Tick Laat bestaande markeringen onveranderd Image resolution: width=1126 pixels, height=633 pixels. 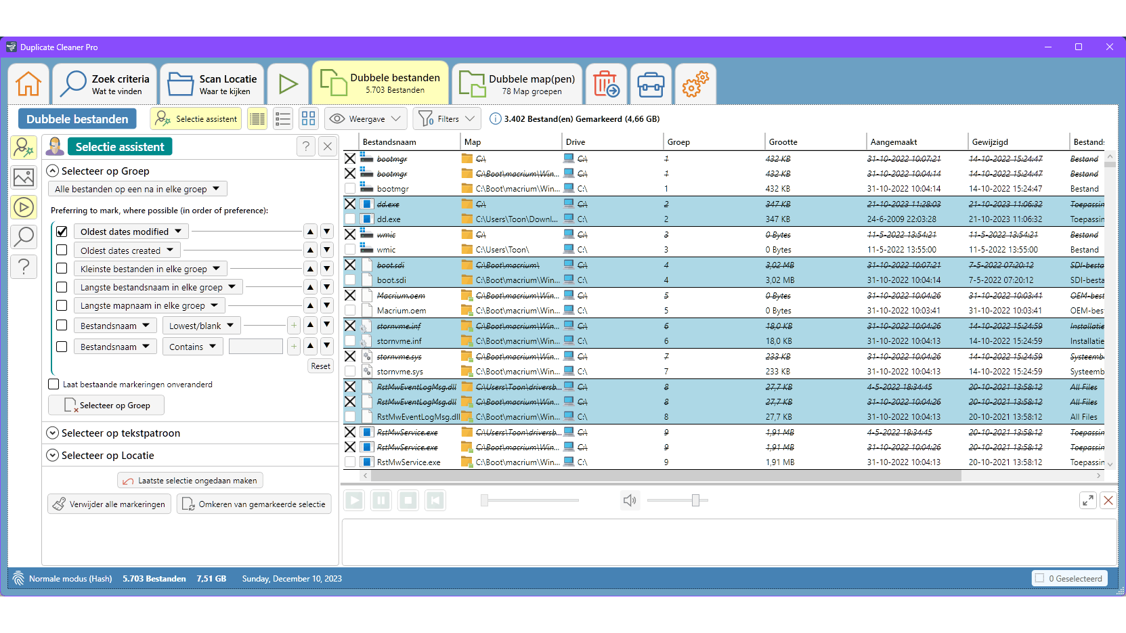(53, 385)
